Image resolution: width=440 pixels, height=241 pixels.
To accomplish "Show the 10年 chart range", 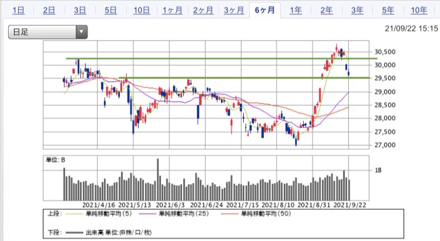I will pos(419,11).
